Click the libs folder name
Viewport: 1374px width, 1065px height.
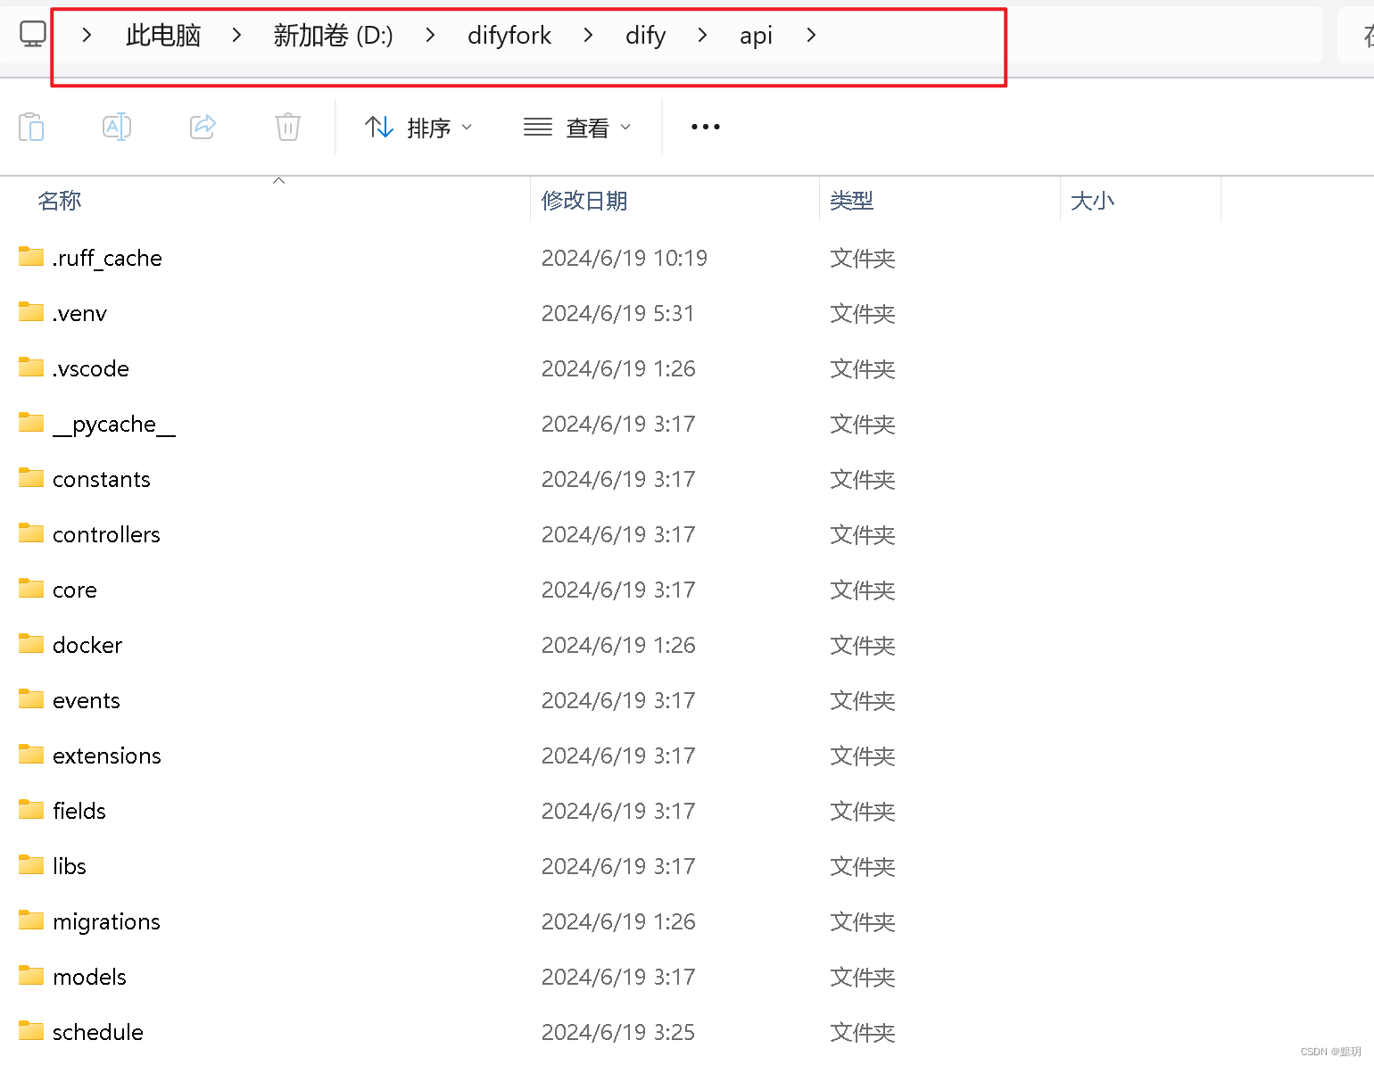69,867
